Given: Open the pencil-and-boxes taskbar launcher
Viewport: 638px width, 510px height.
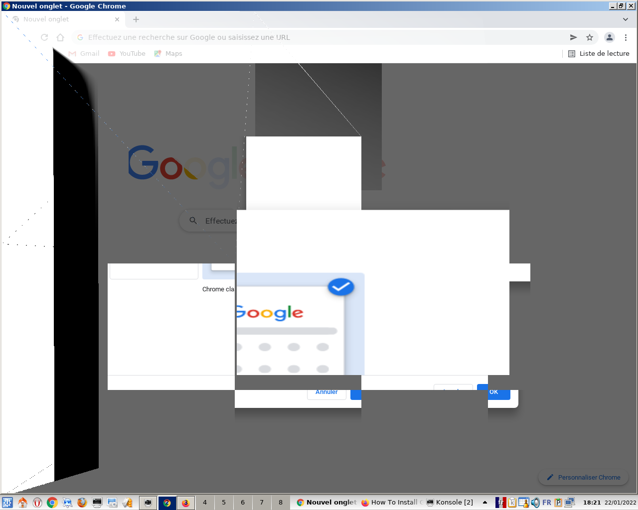Looking at the screenshot, I should pyautogui.click(x=127, y=503).
